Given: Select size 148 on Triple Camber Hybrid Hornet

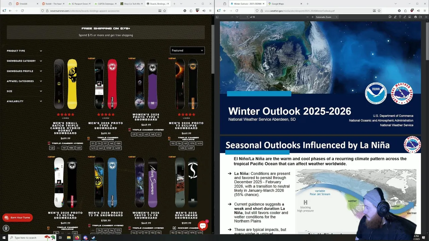Looking at the screenshot, I should pos(52,148).
